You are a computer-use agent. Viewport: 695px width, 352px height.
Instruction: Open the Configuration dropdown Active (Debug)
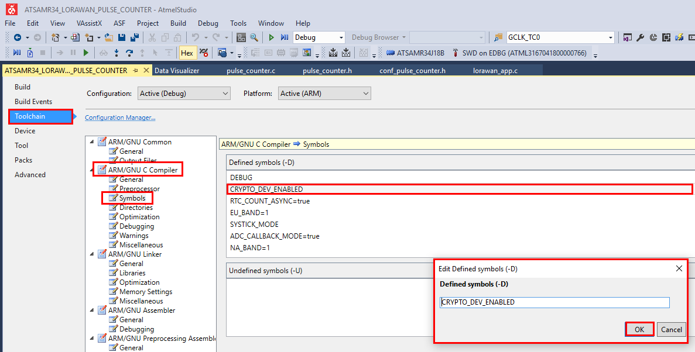click(x=184, y=94)
